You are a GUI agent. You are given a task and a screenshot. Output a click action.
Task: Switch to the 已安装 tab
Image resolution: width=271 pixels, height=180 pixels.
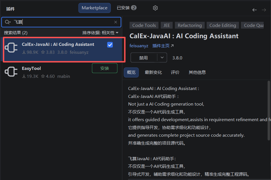pos(126,8)
